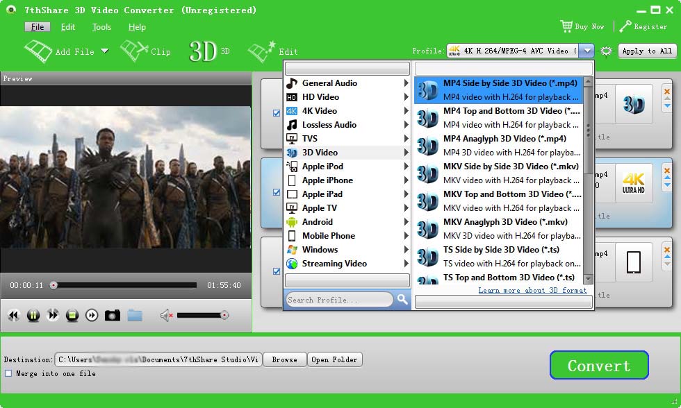
Task: Select the 3D Video category
Action: [347, 152]
